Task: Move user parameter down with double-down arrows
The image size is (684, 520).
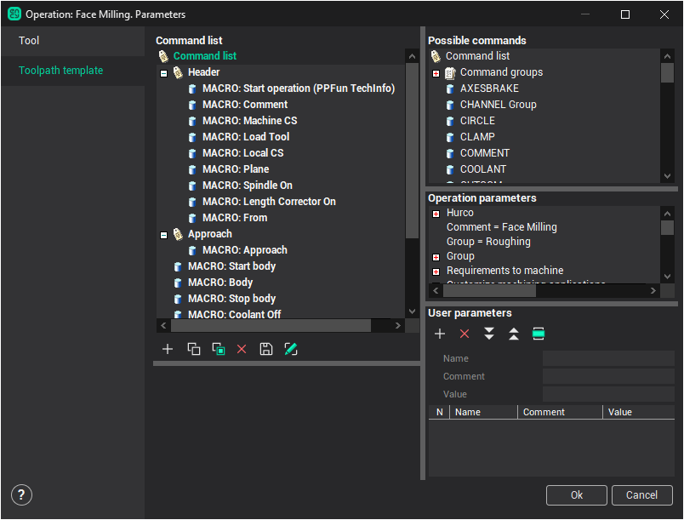Action: point(489,334)
